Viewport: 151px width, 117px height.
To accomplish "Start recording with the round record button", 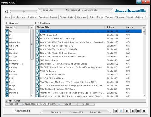I will tap(144, 111).
